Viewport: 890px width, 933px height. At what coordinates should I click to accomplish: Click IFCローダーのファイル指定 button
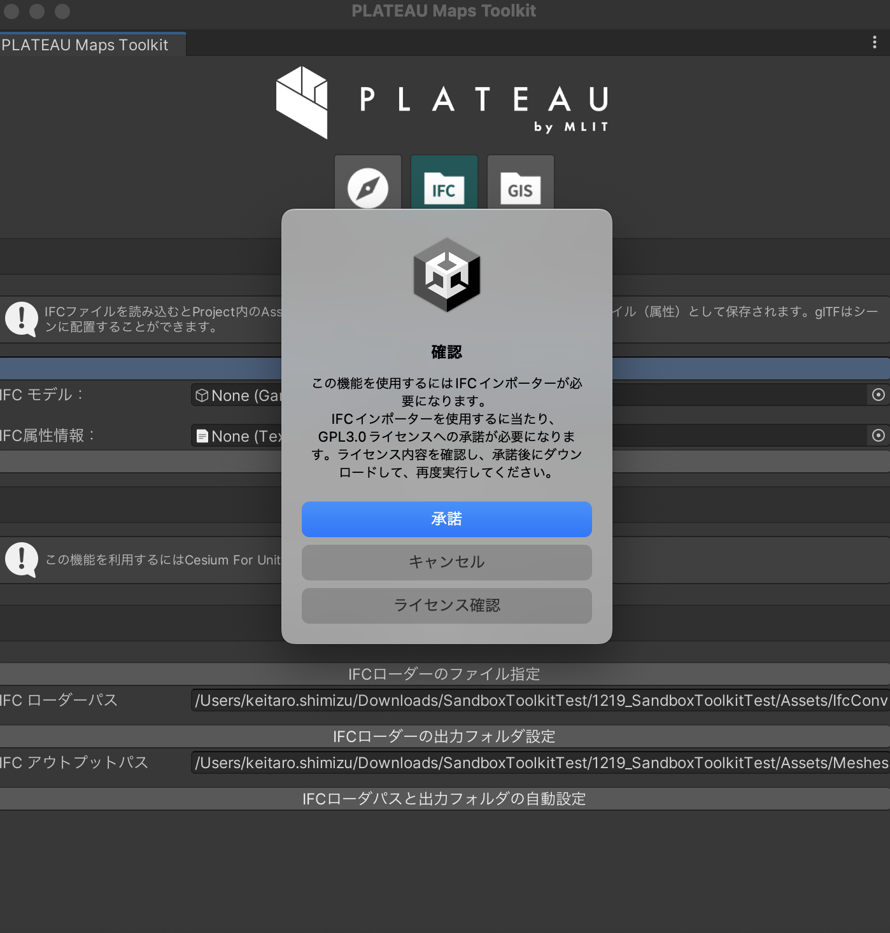coord(444,674)
